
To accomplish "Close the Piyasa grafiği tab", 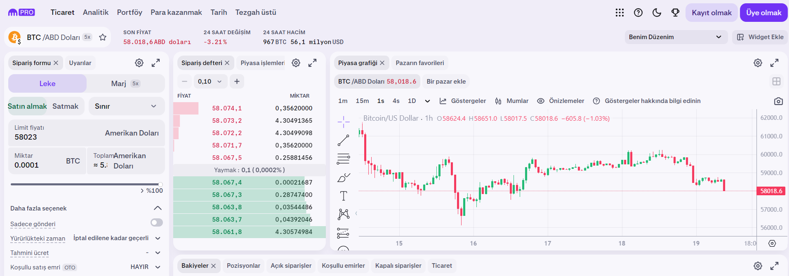I will coord(382,63).
